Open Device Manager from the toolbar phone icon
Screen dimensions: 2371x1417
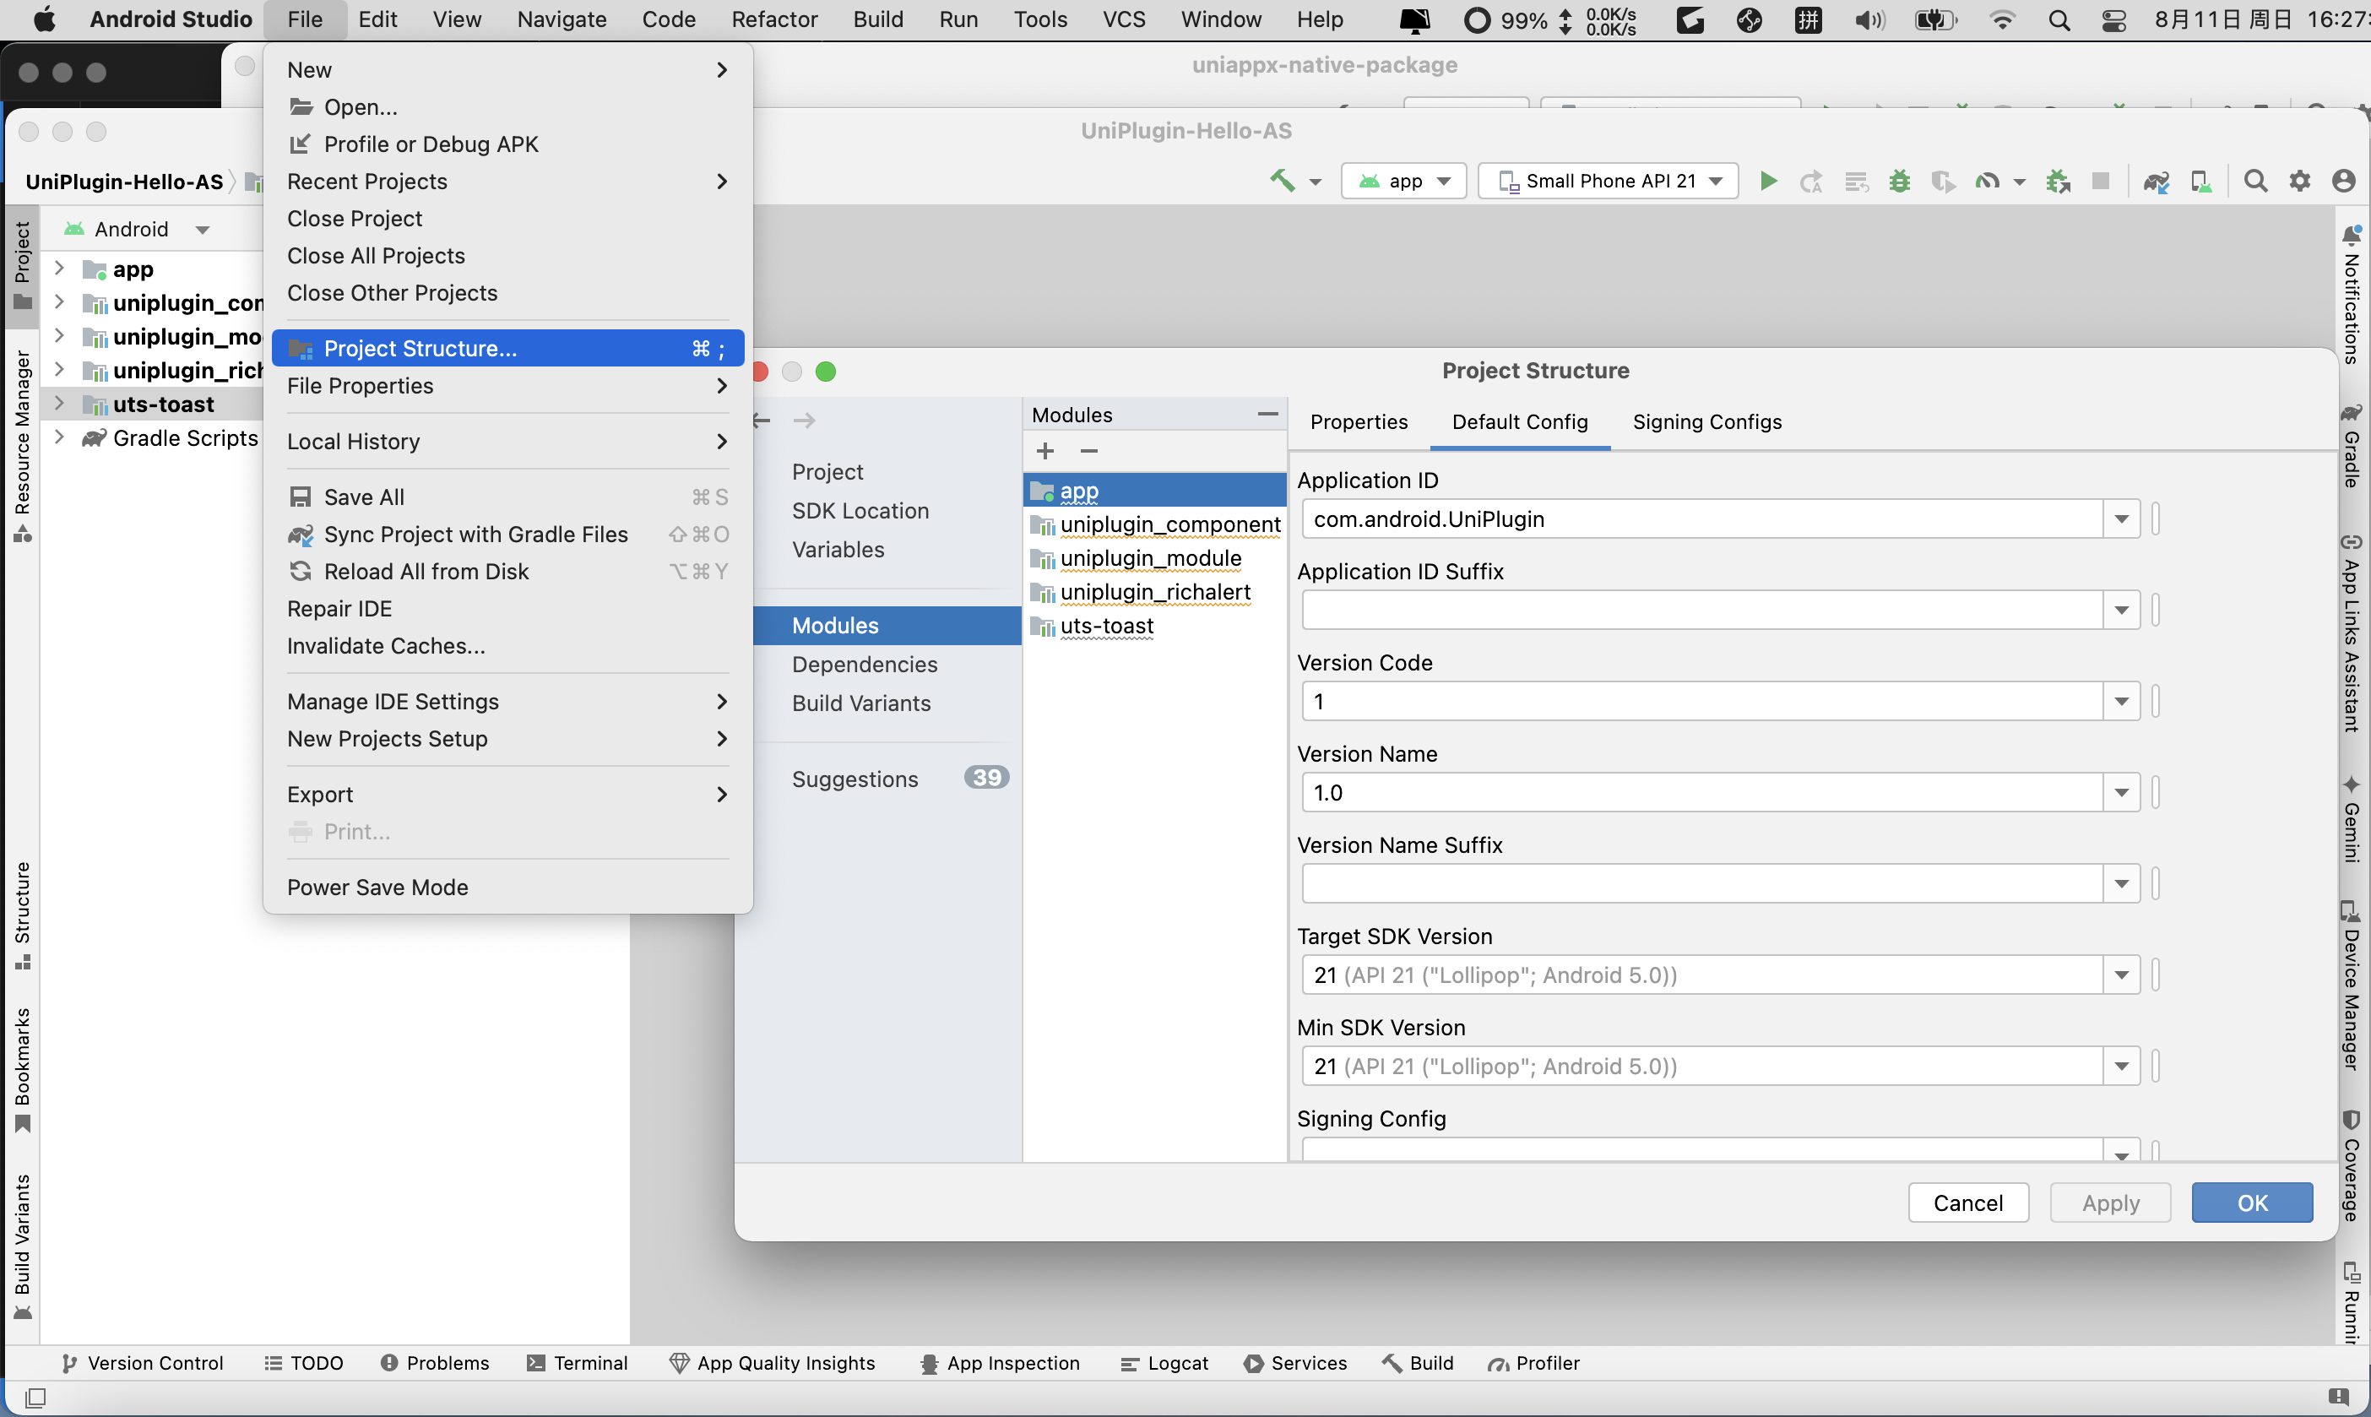(2201, 181)
